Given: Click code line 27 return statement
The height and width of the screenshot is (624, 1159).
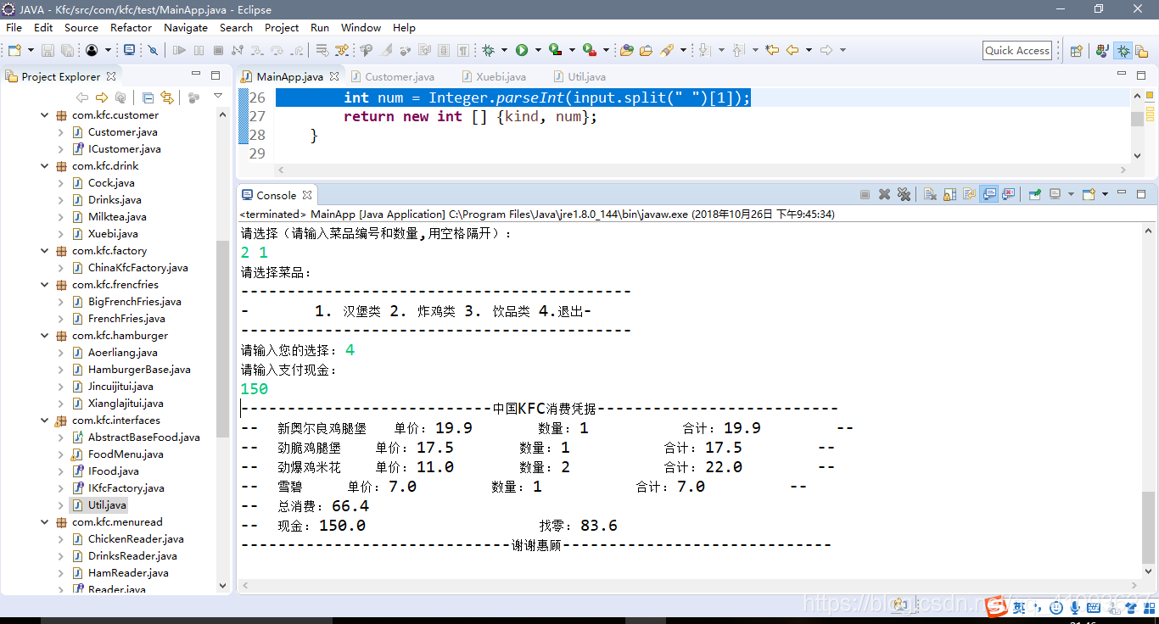Looking at the screenshot, I should (x=470, y=116).
